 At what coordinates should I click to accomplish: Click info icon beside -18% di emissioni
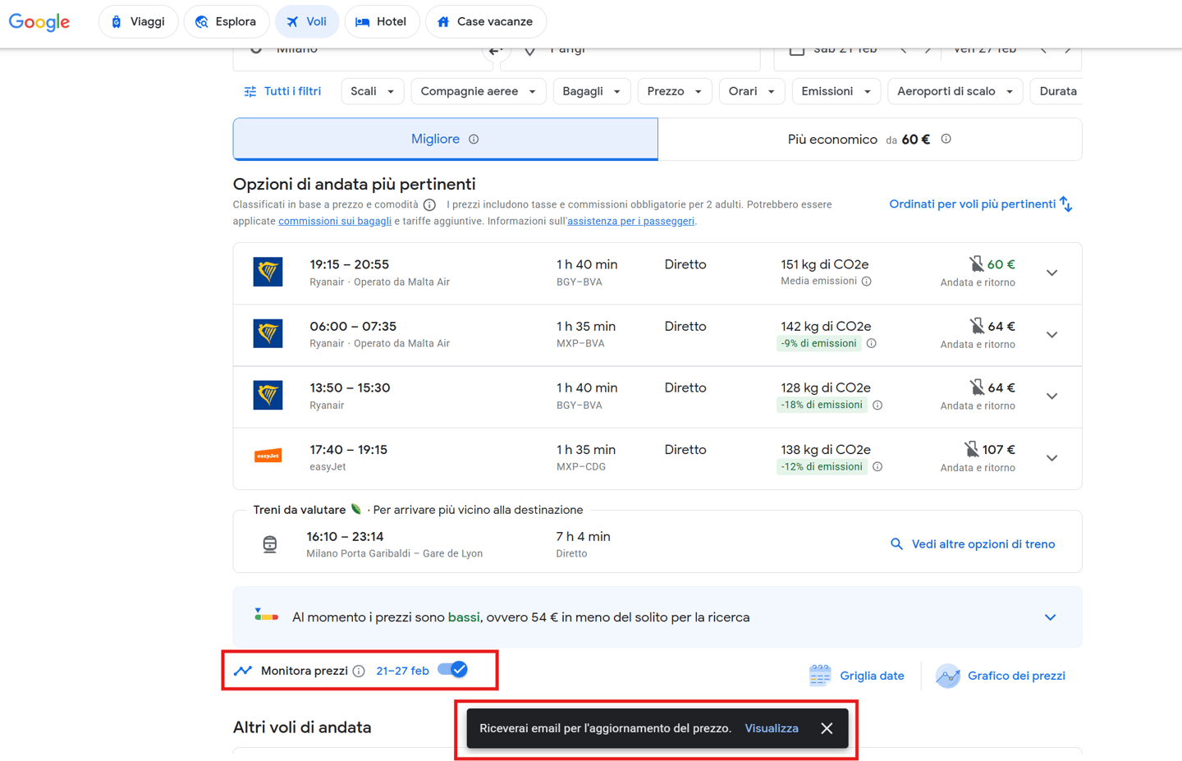pyautogui.click(x=877, y=406)
